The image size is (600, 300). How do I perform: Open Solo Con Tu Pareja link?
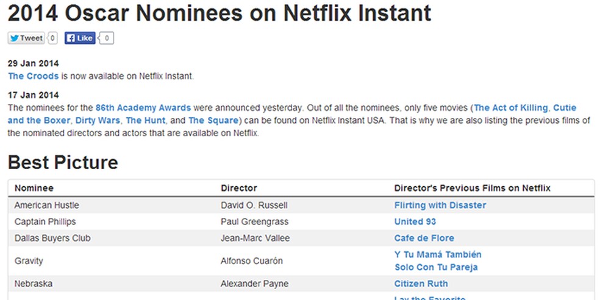[x=436, y=267]
